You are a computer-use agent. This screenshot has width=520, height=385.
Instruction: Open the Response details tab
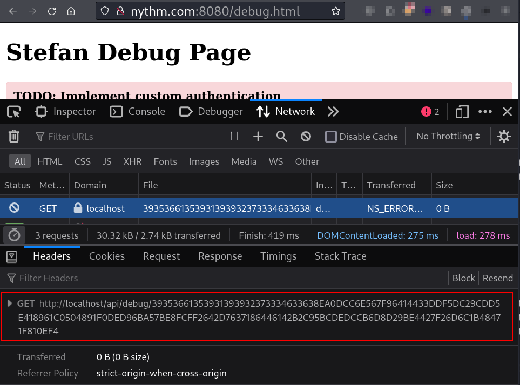(x=220, y=256)
